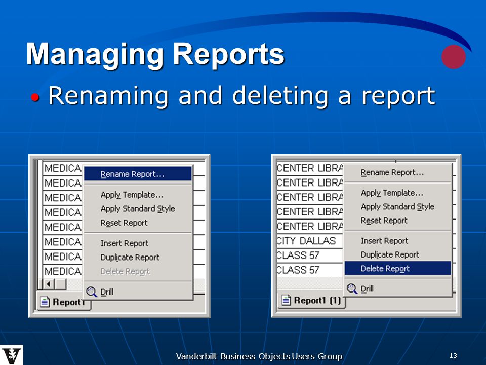The width and height of the screenshot is (486, 365).
Task: Select Rename Report in the left context menu
Action: (138, 174)
